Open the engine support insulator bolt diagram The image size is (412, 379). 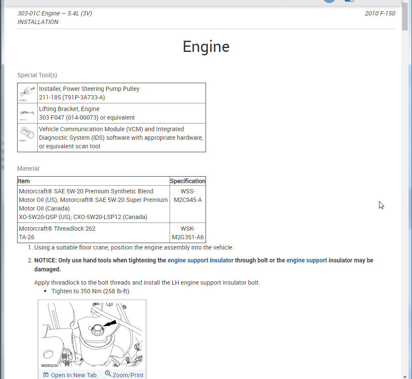coord(92,334)
